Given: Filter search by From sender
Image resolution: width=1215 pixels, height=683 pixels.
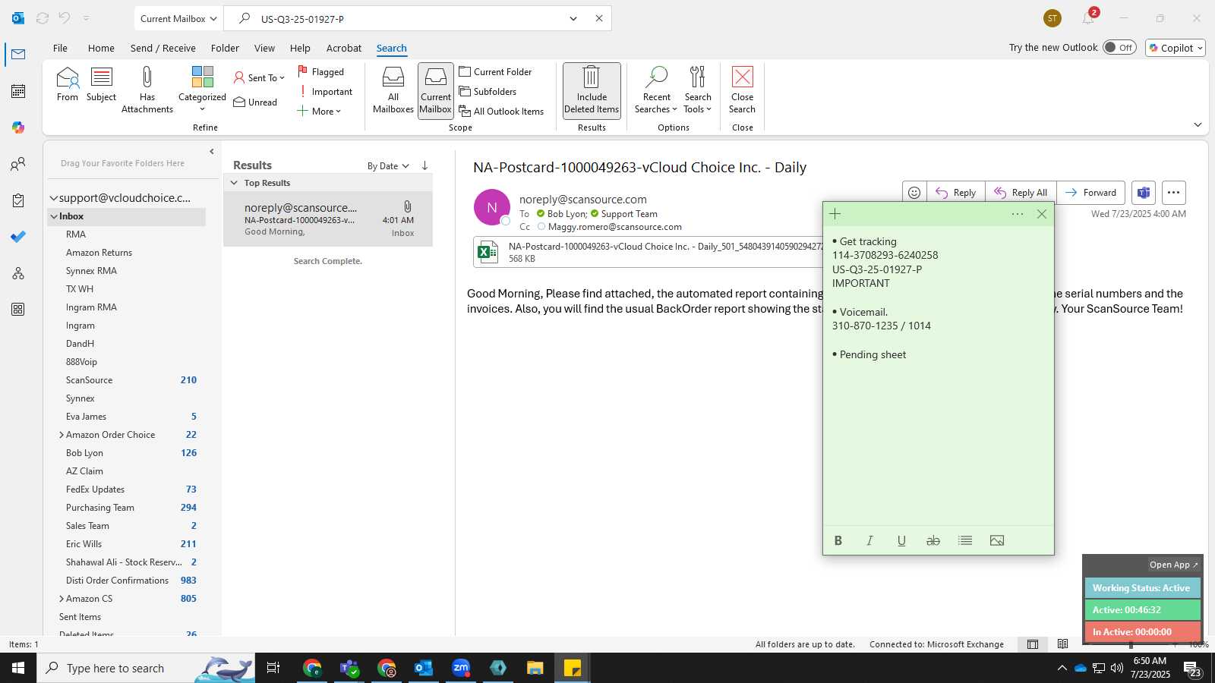Looking at the screenshot, I should 67,84.
